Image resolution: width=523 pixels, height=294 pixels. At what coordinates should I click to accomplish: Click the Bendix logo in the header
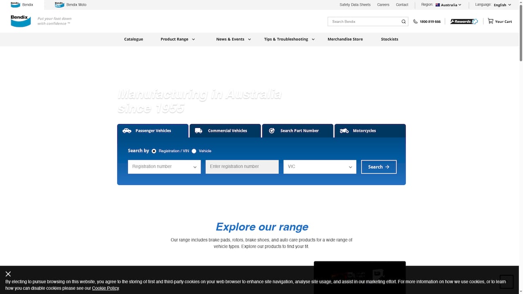(20, 21)
